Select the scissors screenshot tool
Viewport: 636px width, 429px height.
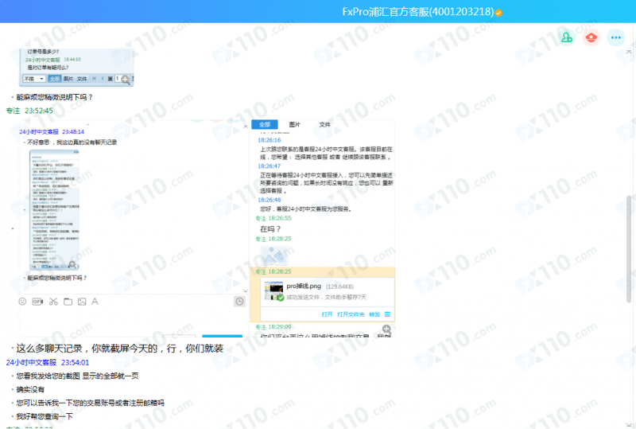tap(52, 302)
